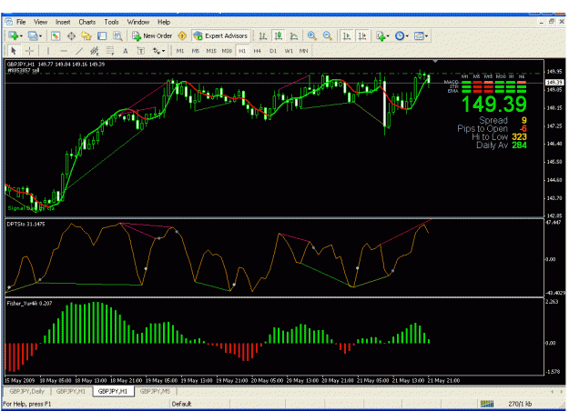Click the Profiles toolbar icon
Image resolution: width=569 pixels, height=411 pixels.
(33, 35)
